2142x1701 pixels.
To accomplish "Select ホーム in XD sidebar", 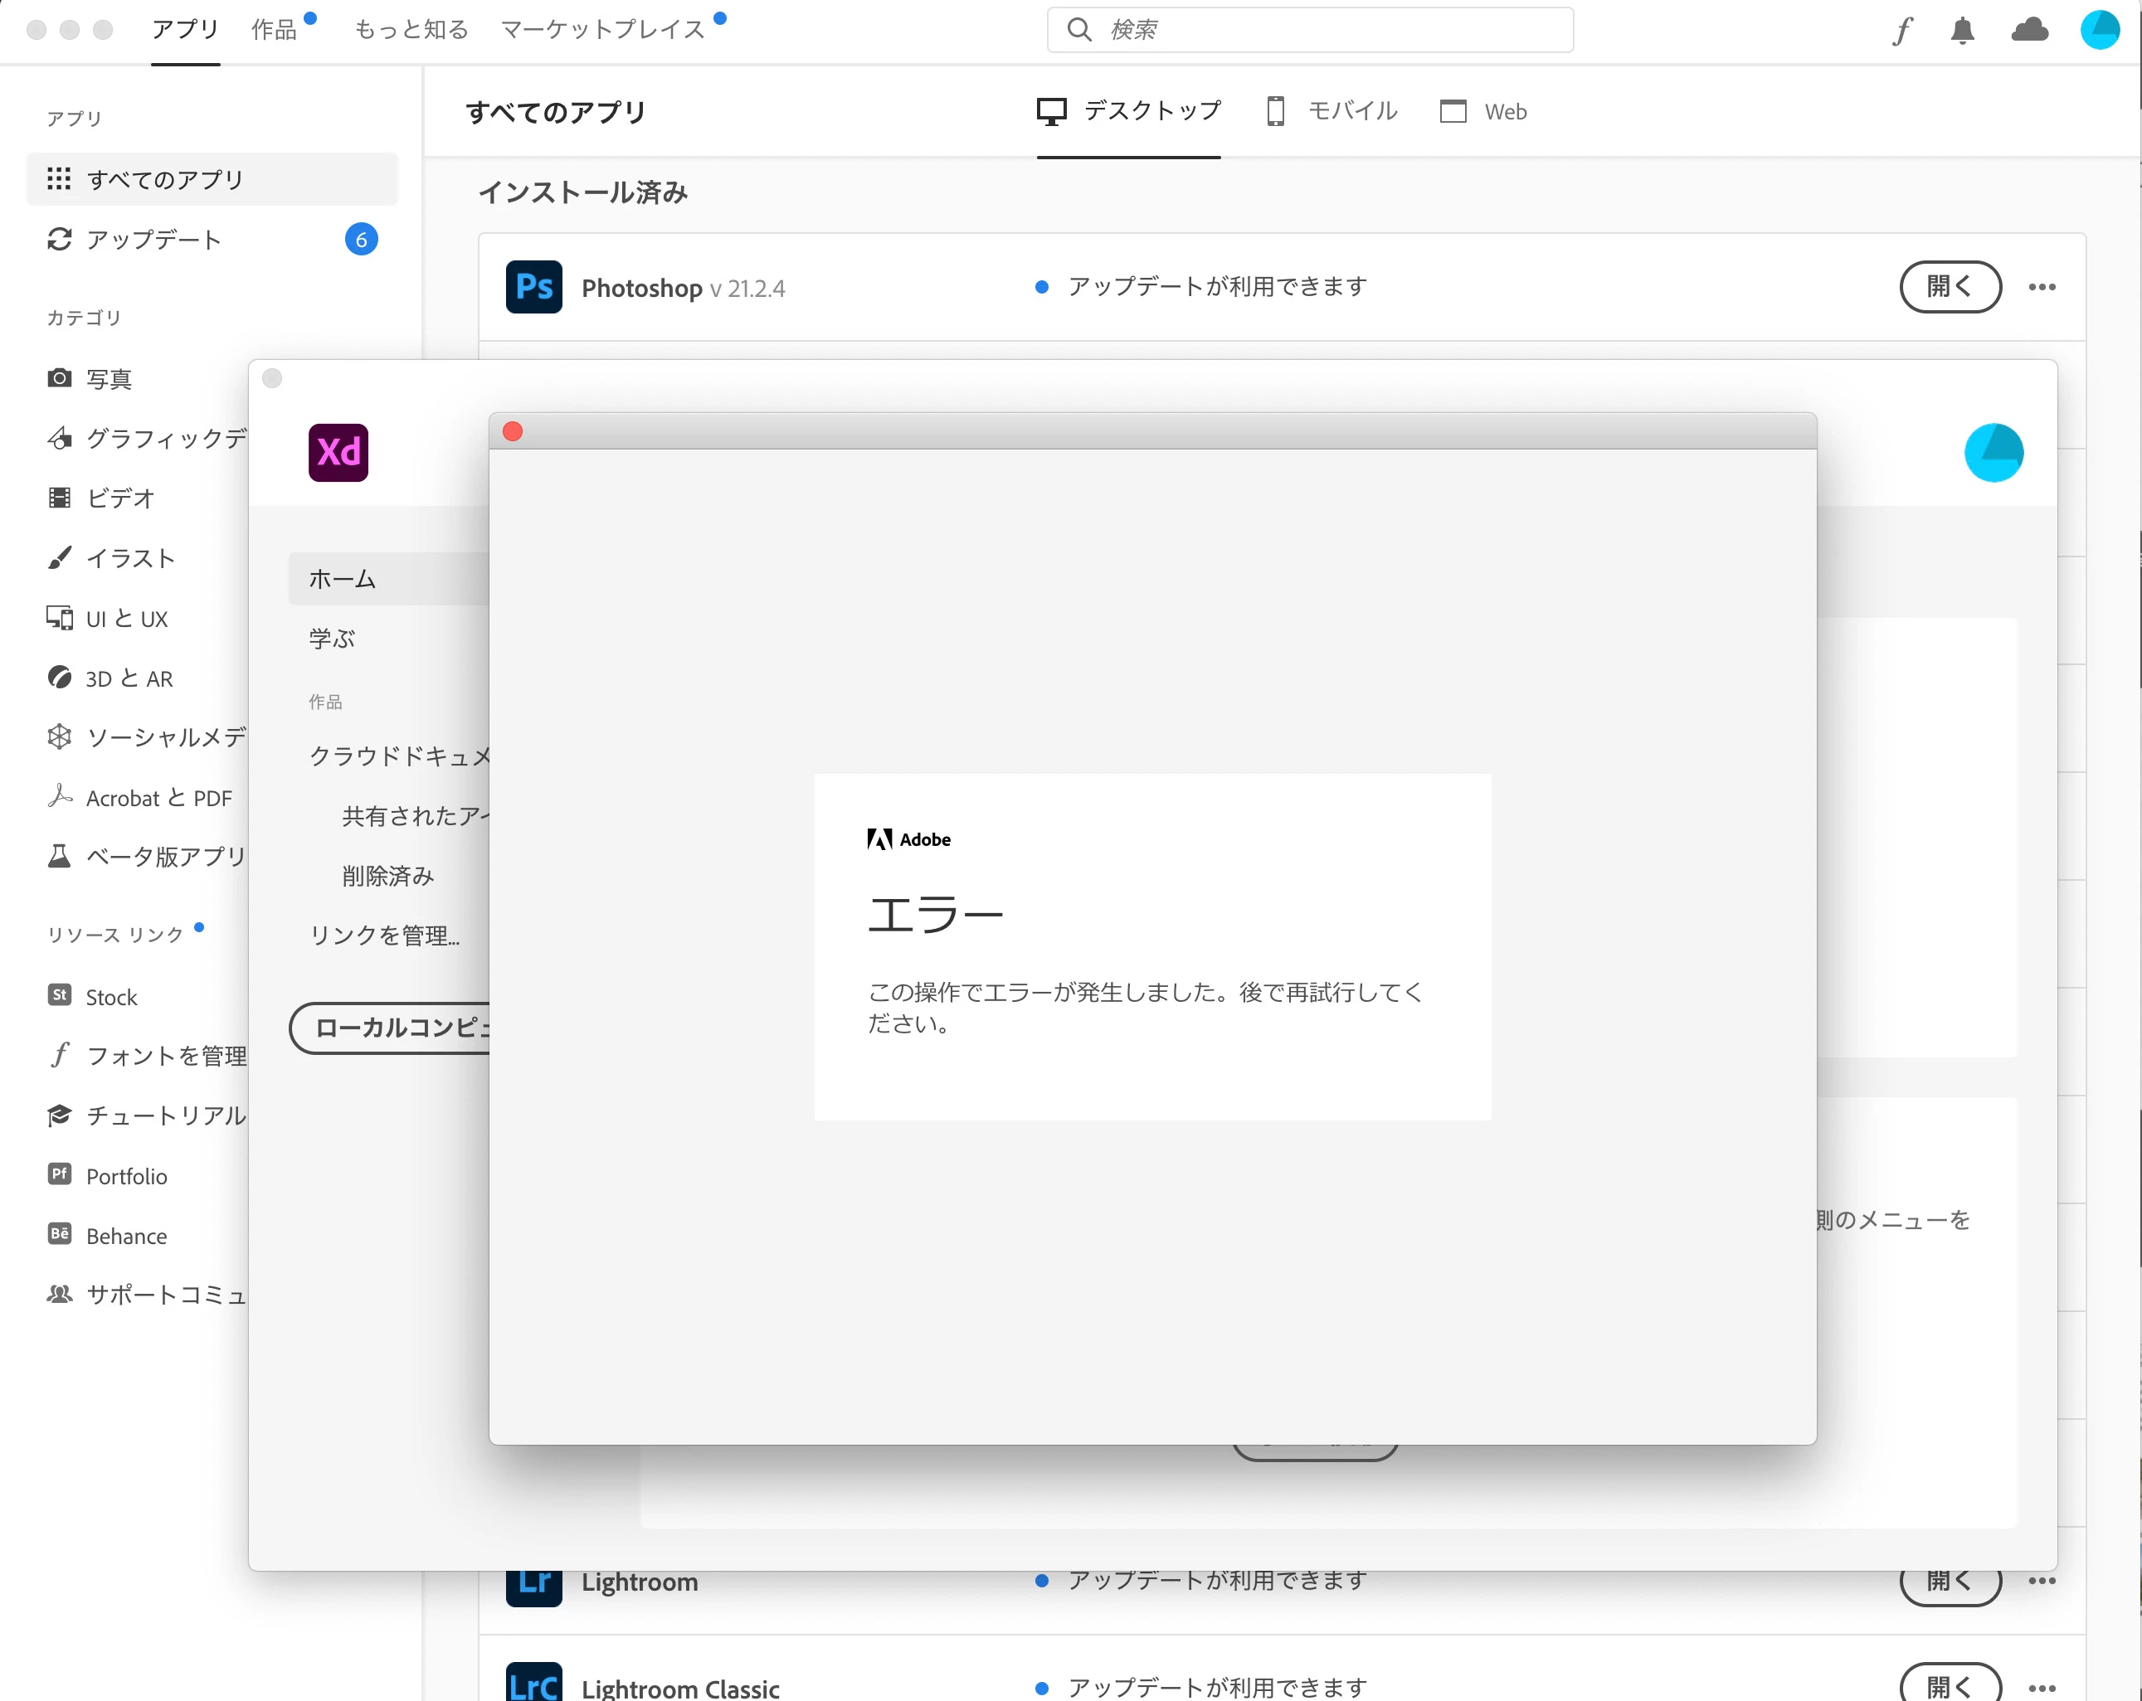I will point(343,579).
